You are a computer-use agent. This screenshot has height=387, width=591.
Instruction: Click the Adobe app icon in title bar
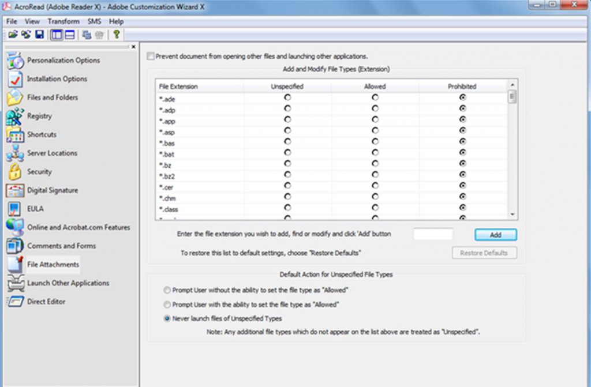[x=7, y=6]
